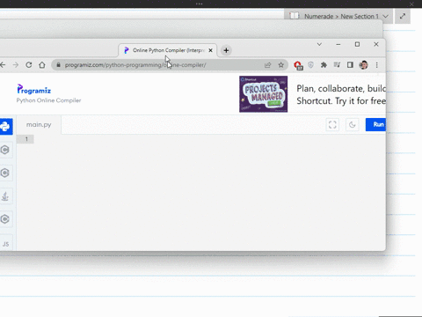Click the notebook icon beside Numerade in OneNote
The width and height of the screenshot is (422, 317).
(294, 16)
